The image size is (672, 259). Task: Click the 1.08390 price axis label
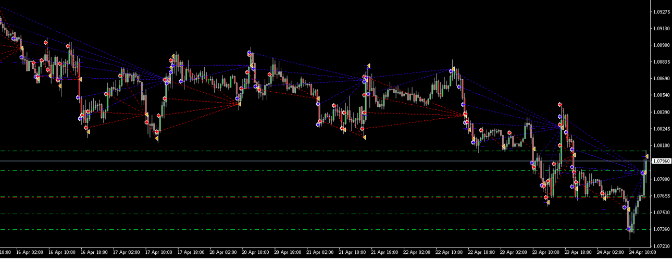(662, 112)
